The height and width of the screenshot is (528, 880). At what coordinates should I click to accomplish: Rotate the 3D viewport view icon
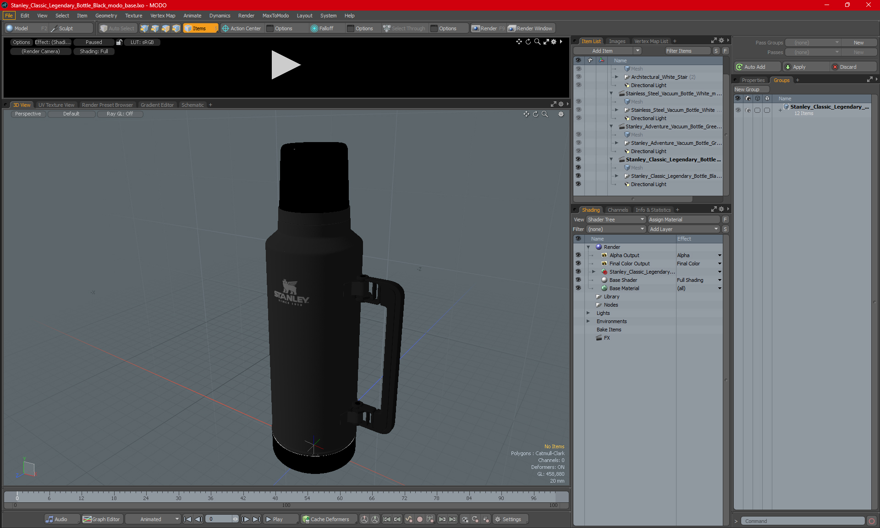tap(535, 114)
